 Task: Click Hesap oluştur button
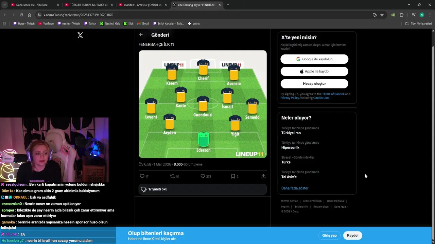pyautogui.click(x=314, y=83)
